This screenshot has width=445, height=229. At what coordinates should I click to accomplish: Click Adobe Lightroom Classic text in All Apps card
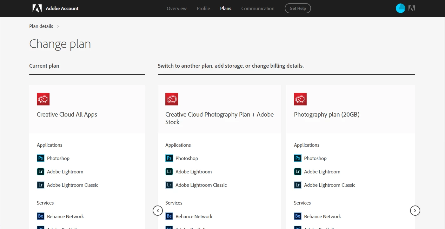click(73, 185)
